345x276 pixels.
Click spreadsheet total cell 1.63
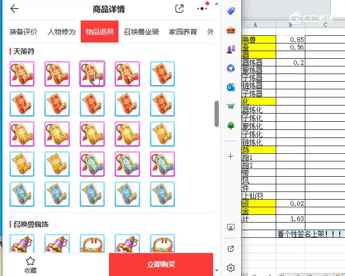point(291,219)
